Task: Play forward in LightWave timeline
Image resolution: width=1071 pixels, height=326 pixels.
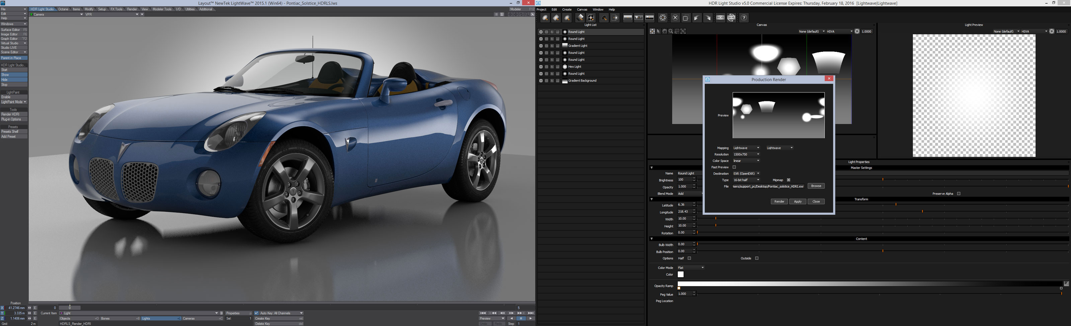Action: (530, 319)
